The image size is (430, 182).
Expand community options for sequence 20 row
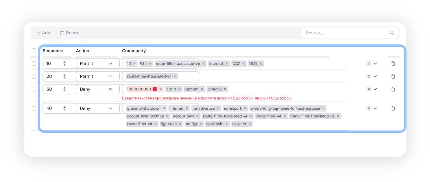pyautogui.click(x=375, y=77)
